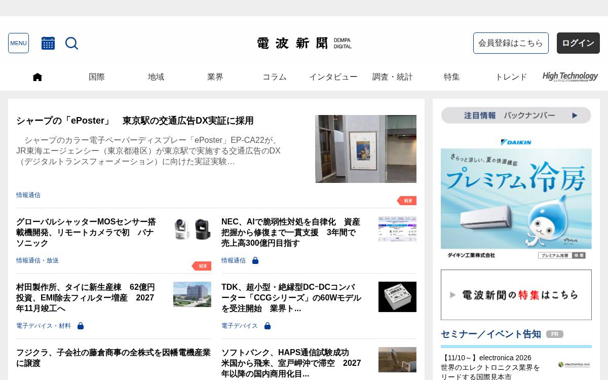
Task: Open the calendar icon
Action: [x=48, y=43]
